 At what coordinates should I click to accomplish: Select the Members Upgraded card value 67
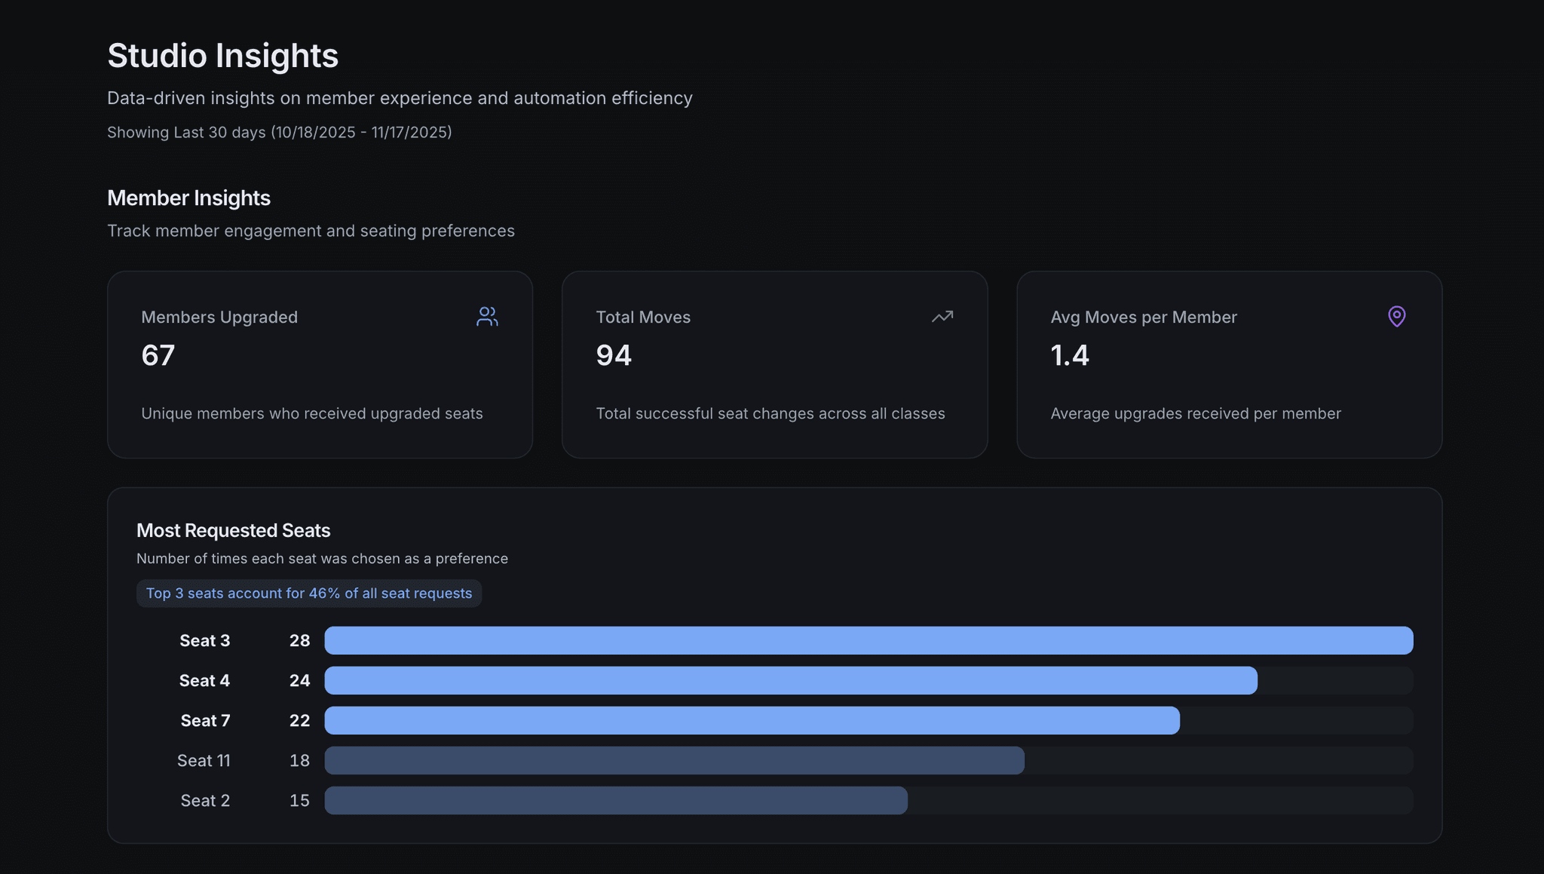coord(158,355)
